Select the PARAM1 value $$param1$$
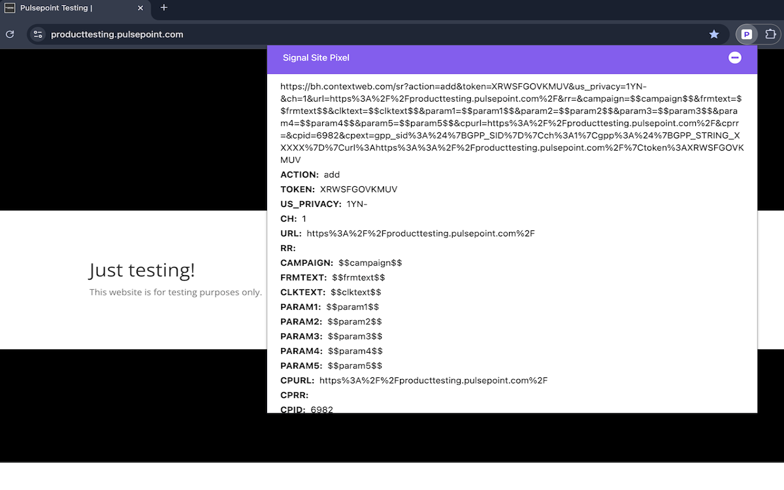The width and height of the screenshot is (784, 490). click(x=353, y=307)
